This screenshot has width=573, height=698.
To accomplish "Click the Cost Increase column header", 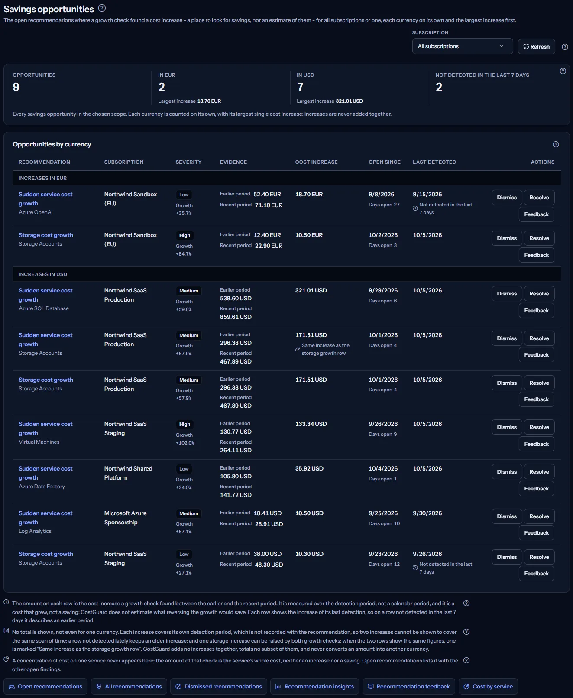I will (316, 162).
